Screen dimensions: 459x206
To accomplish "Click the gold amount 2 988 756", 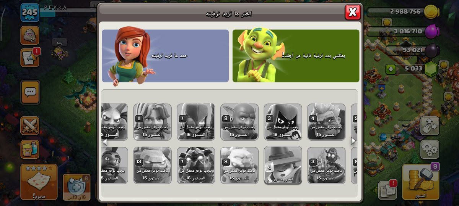I will click(x=405, y=11).
